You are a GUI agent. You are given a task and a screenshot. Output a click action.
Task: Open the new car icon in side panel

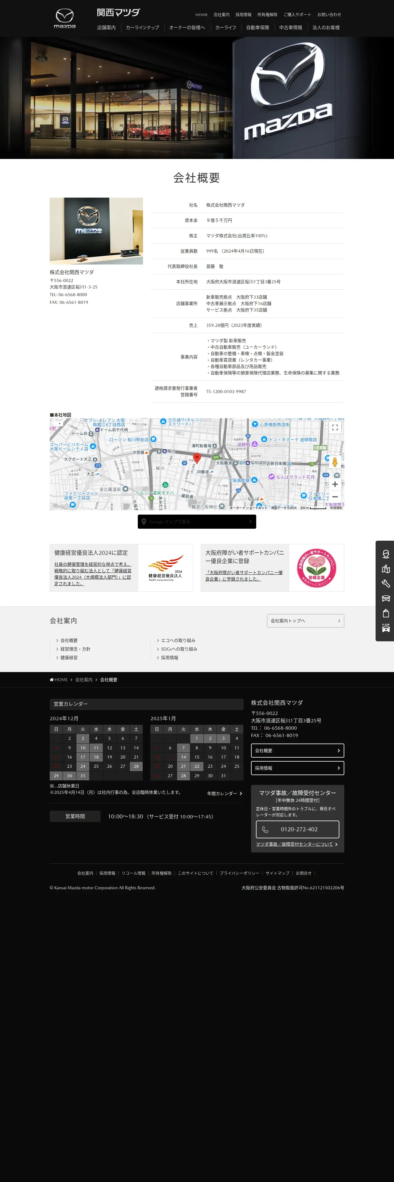coord(386,598)
